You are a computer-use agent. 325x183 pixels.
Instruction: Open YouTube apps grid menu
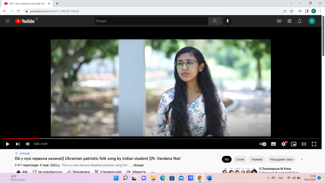click(289, 21)
